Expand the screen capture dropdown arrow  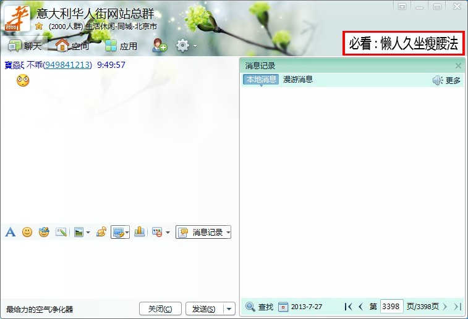127,233
